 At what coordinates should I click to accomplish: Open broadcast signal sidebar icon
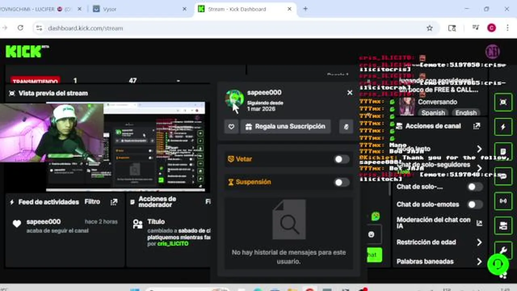(x=503, y=201)
